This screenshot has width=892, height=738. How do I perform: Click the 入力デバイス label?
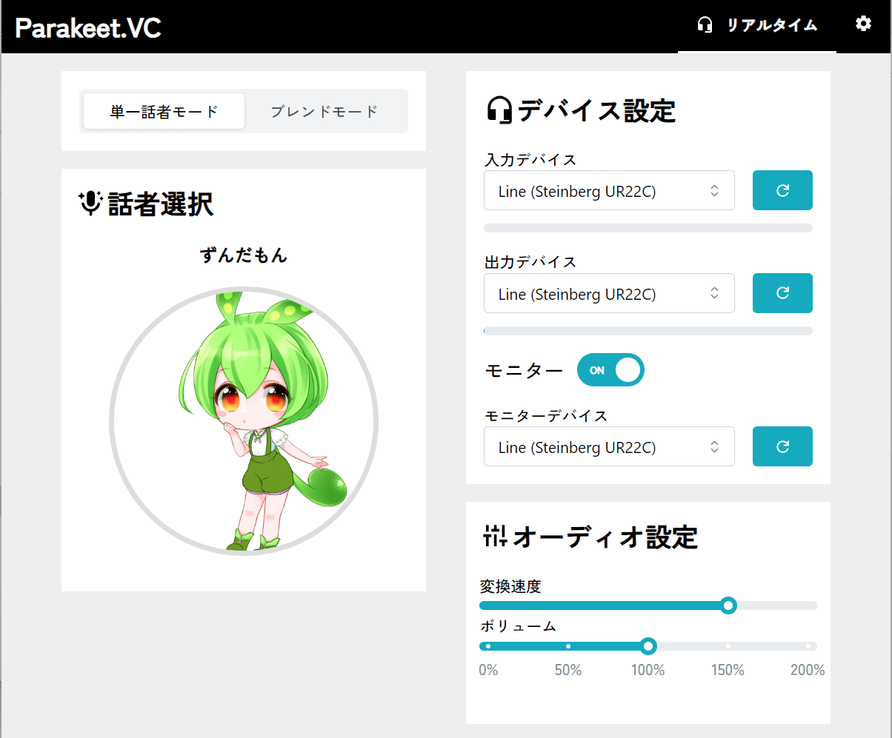tap(530, 159)
